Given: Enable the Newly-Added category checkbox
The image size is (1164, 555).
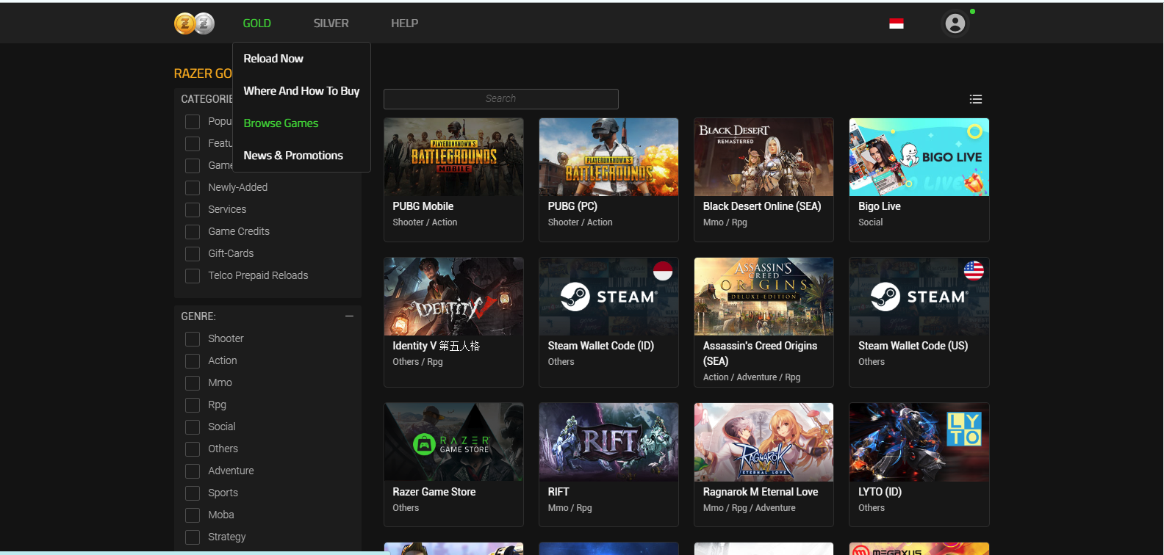Looking at the screenshot, I should point(193,187).
